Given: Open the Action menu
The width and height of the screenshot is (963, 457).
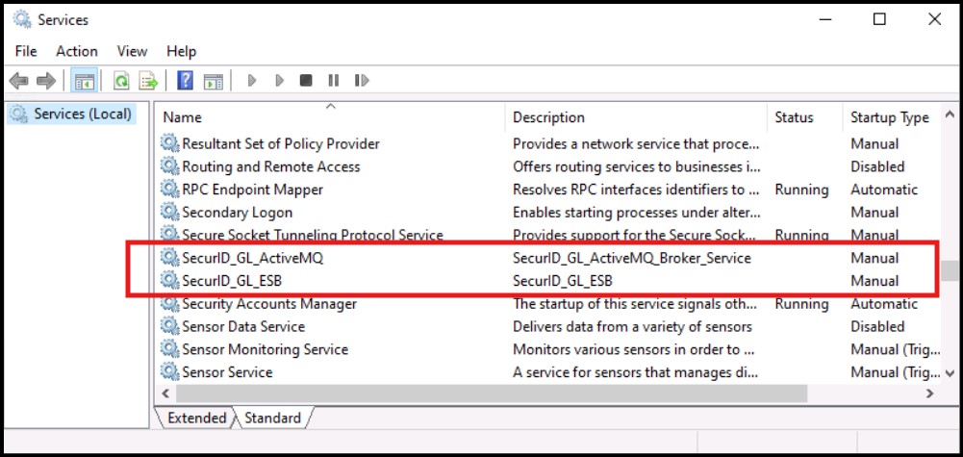Looking at the screenshot, I should click(x=77, y=51).
